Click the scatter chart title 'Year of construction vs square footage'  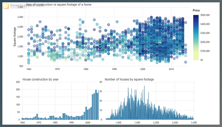click(59, 4)
